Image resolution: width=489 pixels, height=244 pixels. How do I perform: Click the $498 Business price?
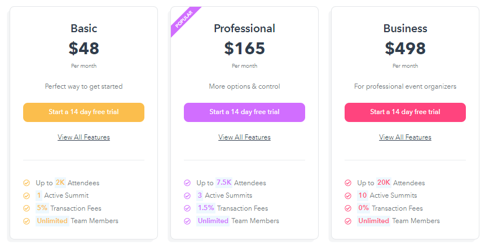point(405,49)
